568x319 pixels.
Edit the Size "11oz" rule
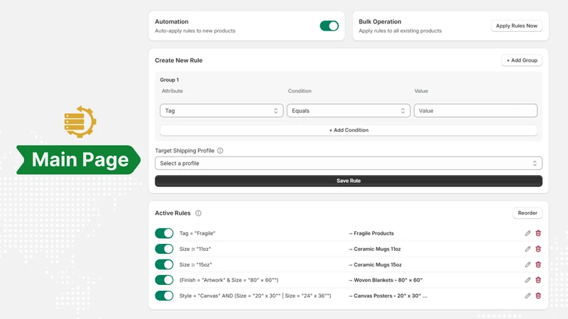[x=528, y=249]
